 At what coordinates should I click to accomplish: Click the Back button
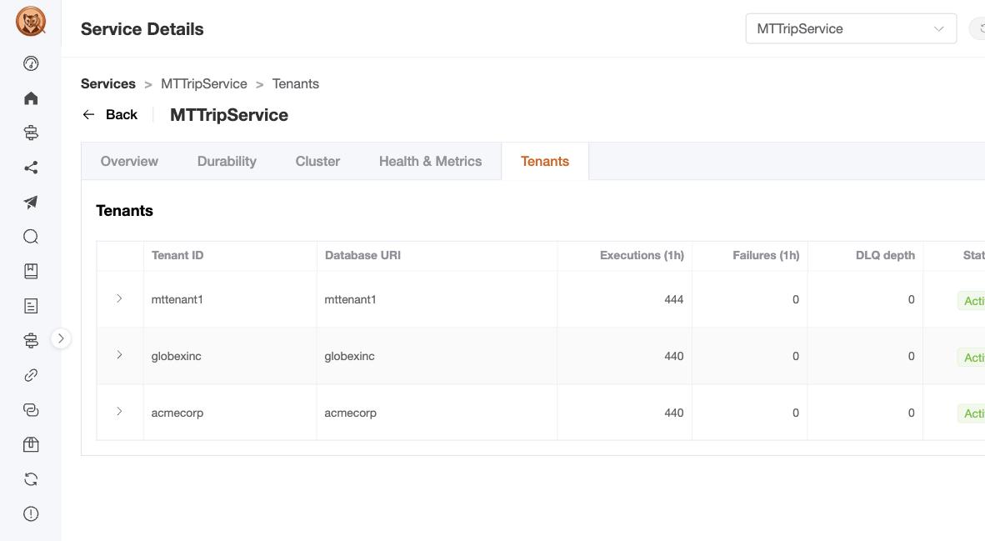(x=110, y=114)
